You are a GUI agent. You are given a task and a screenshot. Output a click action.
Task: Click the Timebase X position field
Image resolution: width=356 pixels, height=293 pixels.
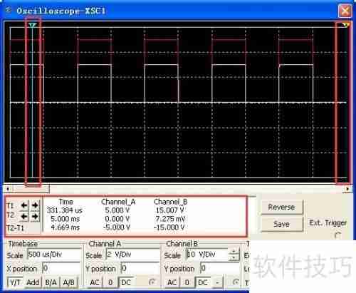click(61, 269)
